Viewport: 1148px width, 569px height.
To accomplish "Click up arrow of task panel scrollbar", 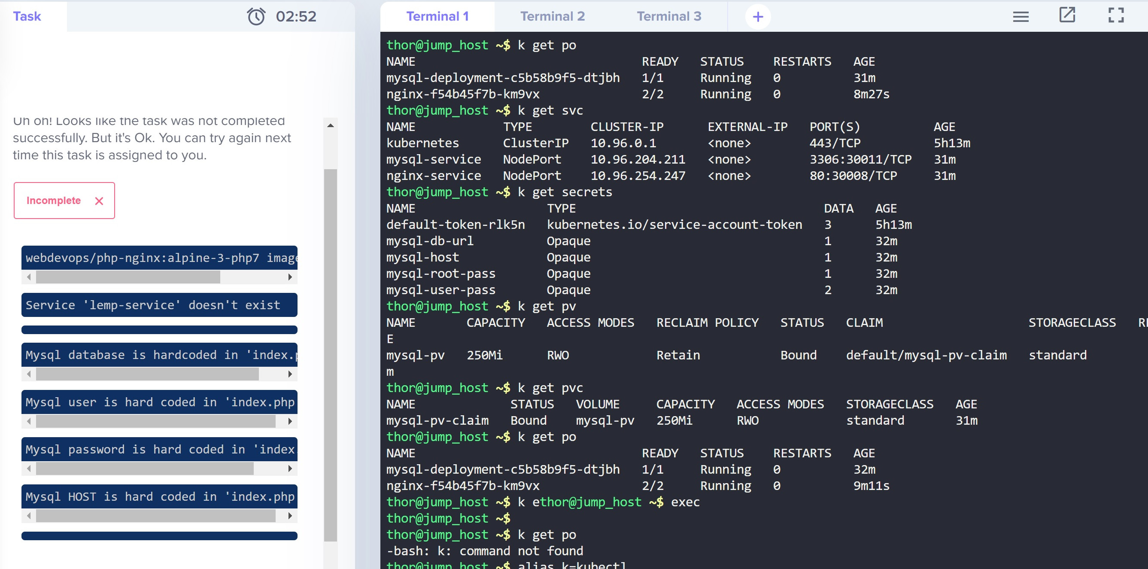I will tap(330, 126).
